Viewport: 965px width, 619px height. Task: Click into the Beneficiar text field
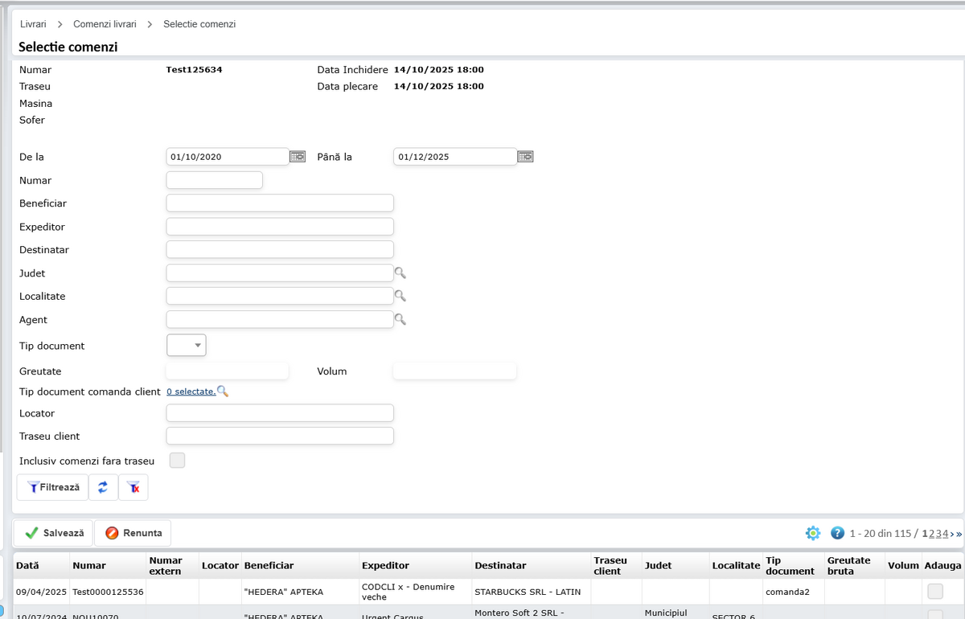[279, 203]
